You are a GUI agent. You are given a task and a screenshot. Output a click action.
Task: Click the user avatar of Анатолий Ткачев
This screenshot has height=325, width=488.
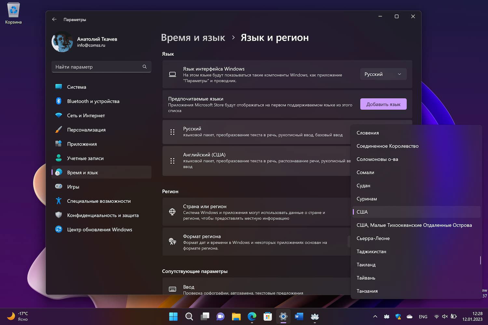[62, 42]
